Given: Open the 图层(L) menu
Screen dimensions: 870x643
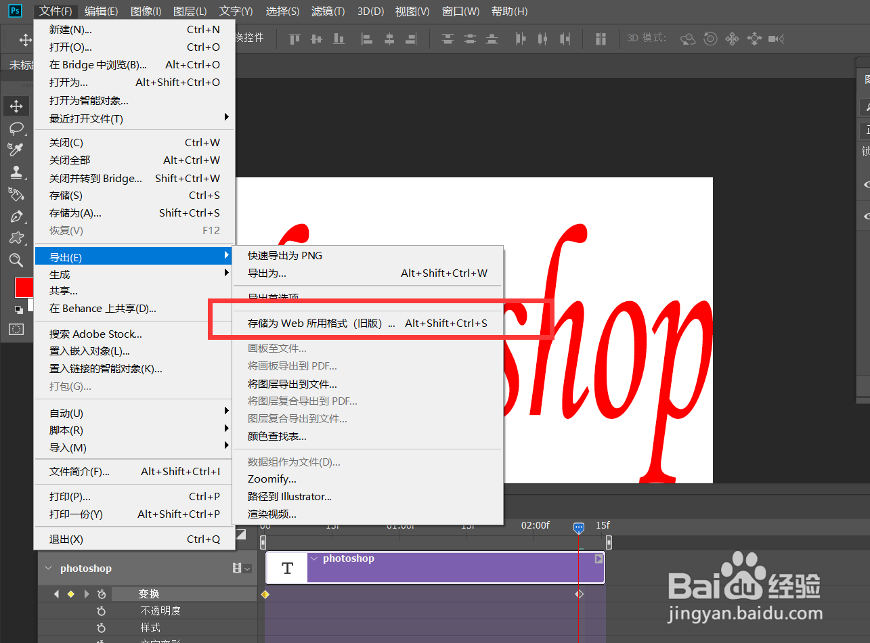Looking at the screenshot, I should [x=190, y=12].
